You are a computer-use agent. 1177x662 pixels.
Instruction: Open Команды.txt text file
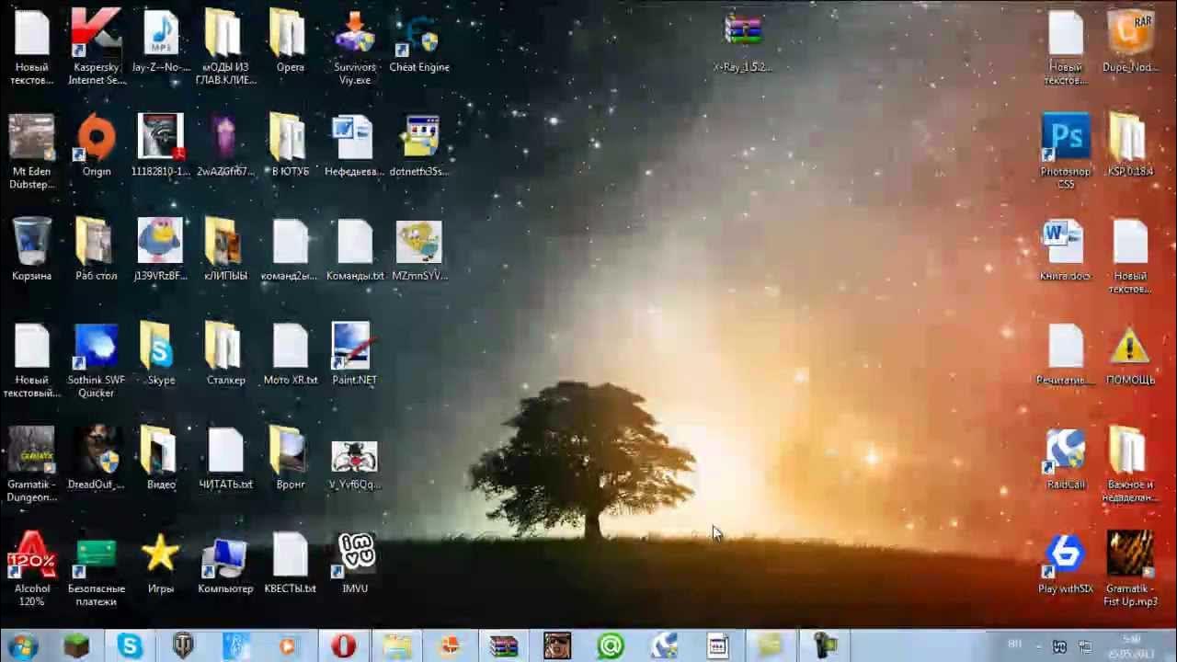click(x=354, y=241)
